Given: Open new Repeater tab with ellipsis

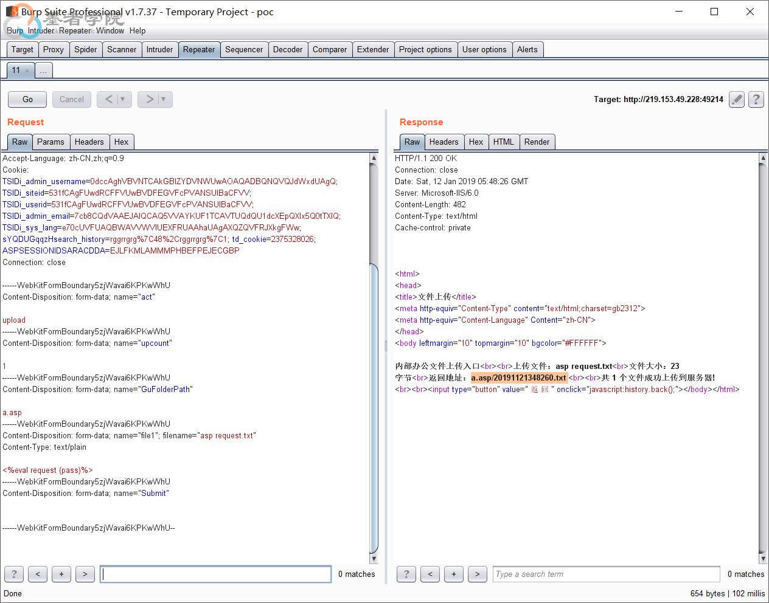Looking at the screenshot, I should click(x=43, y=71).
